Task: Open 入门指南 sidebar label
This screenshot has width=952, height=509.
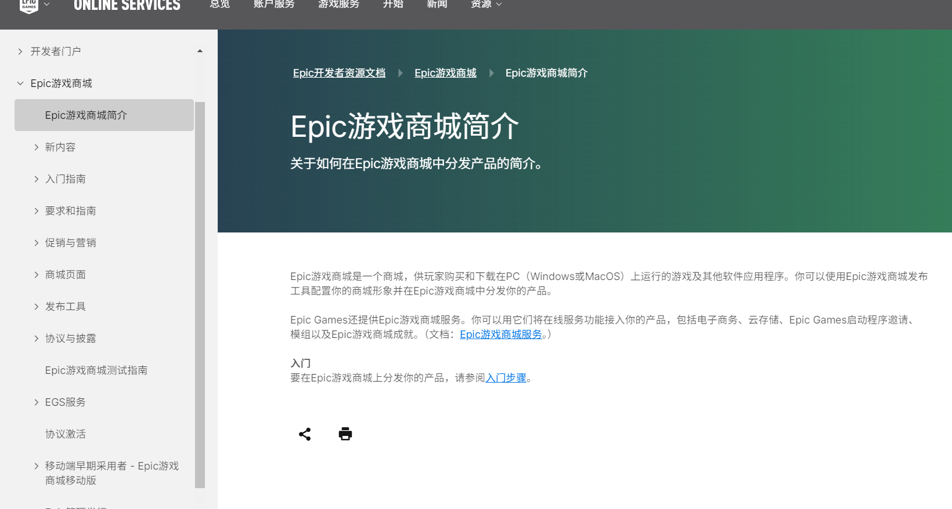Action: click(66, 179)
